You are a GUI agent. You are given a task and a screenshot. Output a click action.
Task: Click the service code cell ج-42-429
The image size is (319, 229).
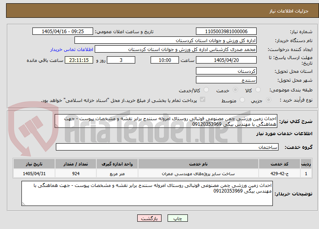[x=280, y=174]
